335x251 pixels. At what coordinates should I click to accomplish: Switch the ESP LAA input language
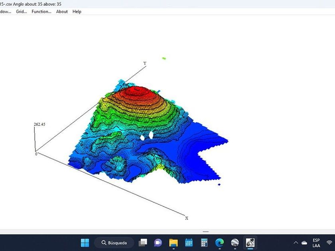(x=316, y=243)
